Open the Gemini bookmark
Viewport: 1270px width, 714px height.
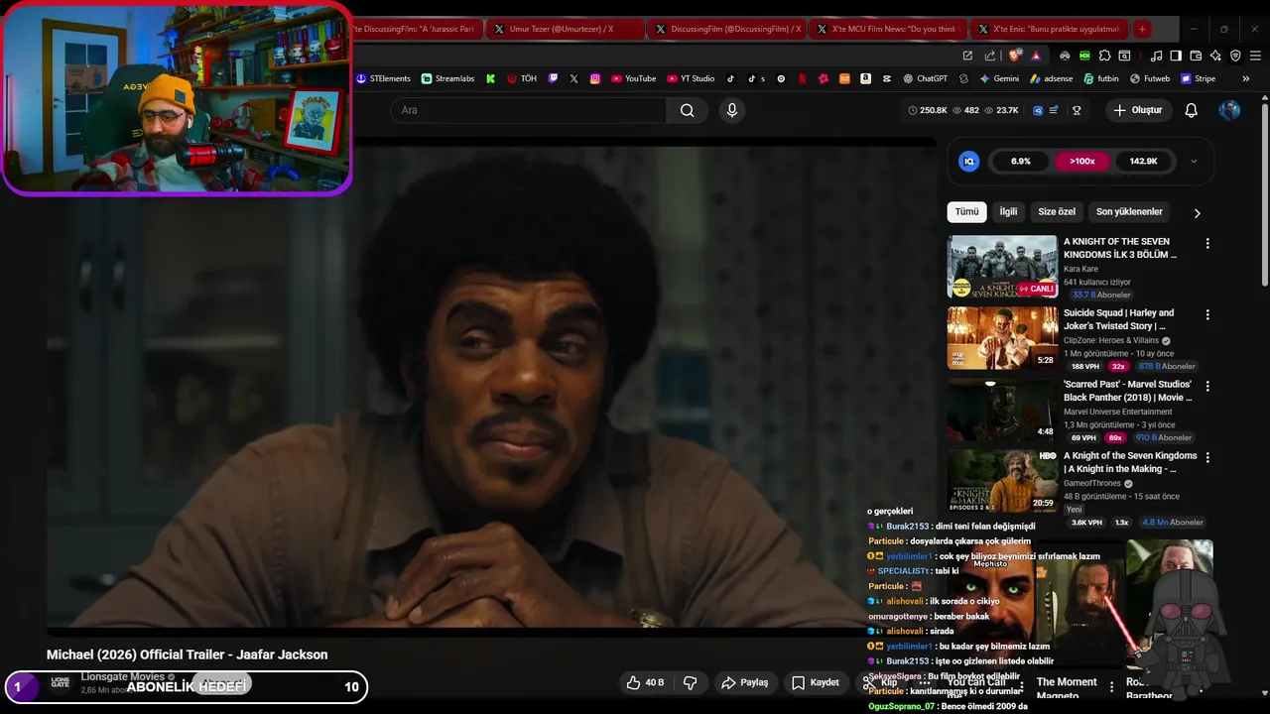coord(999,78)
